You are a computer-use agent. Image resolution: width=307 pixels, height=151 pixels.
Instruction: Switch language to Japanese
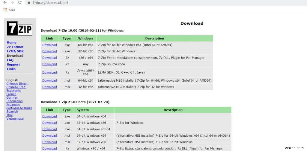13,105
